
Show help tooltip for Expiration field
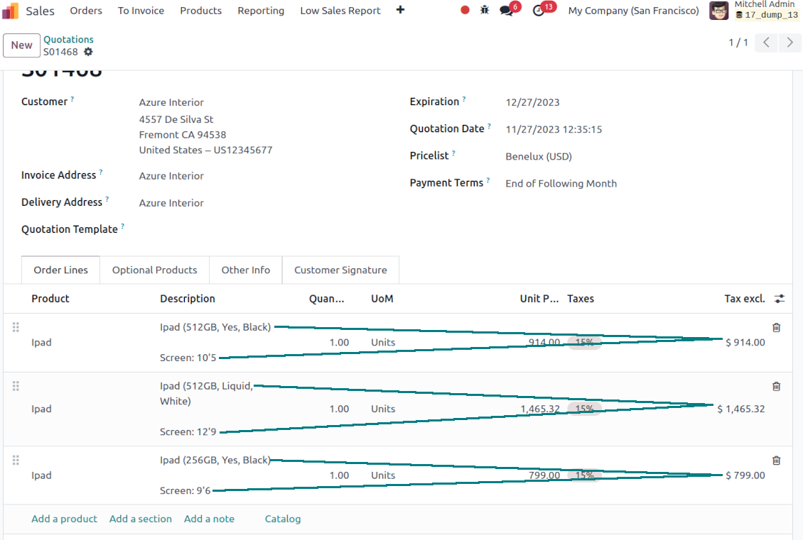coord(464,99)
